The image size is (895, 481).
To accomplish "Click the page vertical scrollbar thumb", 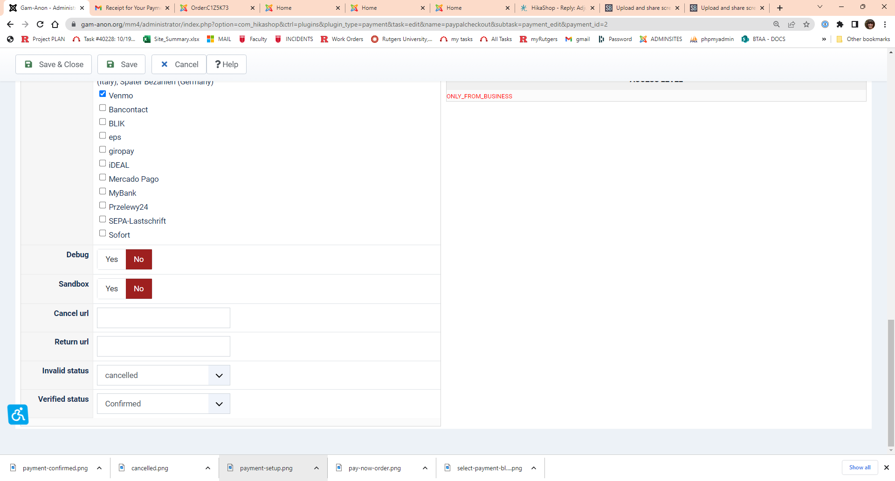I will (x=891, y=383).
